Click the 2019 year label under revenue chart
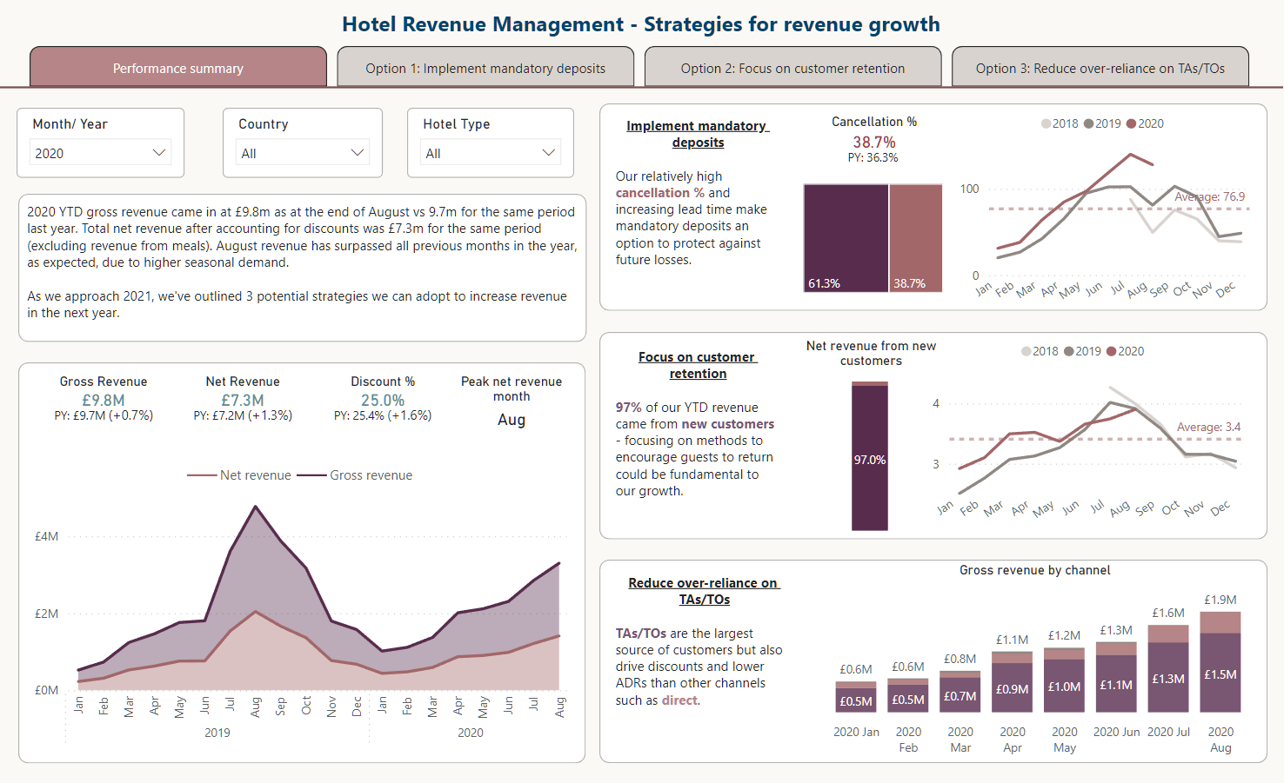 [217, 733]
